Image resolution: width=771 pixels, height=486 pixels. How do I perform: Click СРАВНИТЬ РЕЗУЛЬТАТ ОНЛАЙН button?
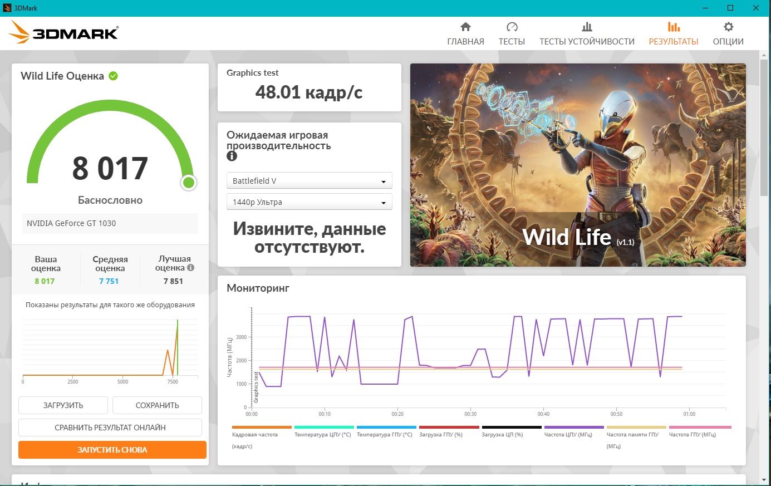(110, 428)
